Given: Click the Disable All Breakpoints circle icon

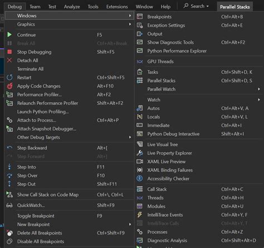Looking at the screenshot, I should [x=9, y=241].
